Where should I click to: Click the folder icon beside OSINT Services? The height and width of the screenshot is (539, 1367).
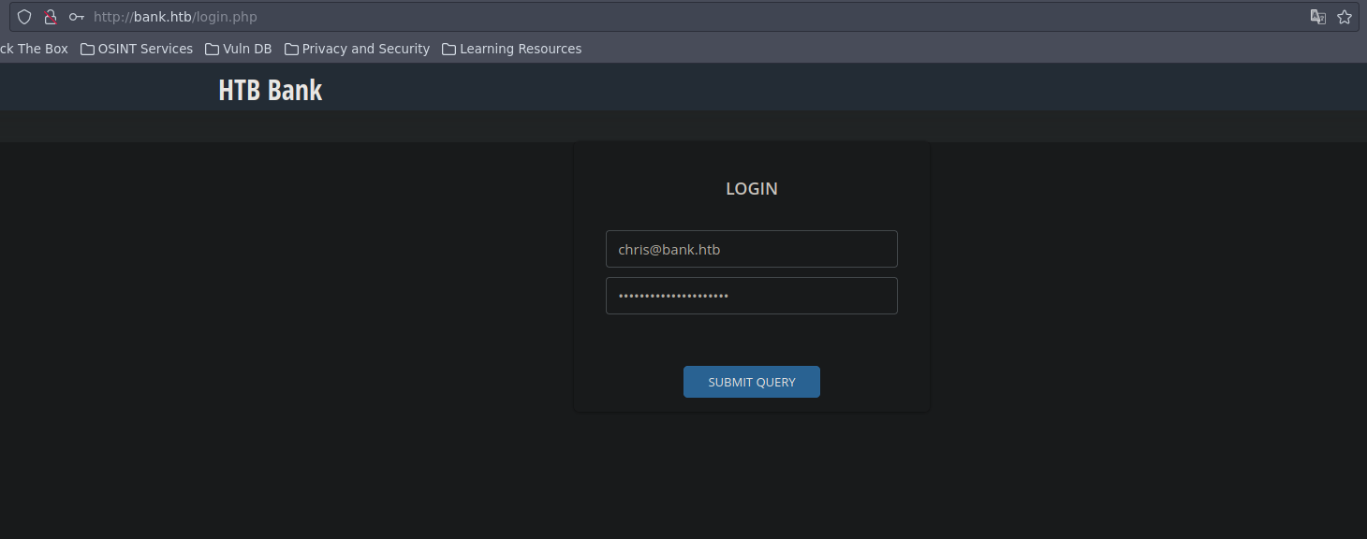[x=87, y=49]
